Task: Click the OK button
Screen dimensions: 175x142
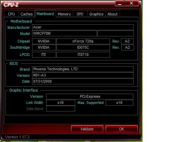Action: click(122, 129)
